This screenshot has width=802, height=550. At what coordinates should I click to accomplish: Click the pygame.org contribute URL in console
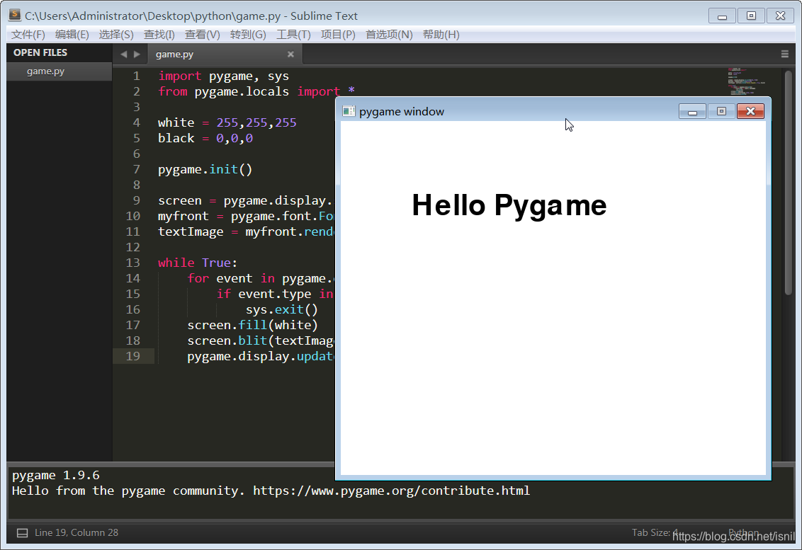[391, 491]
